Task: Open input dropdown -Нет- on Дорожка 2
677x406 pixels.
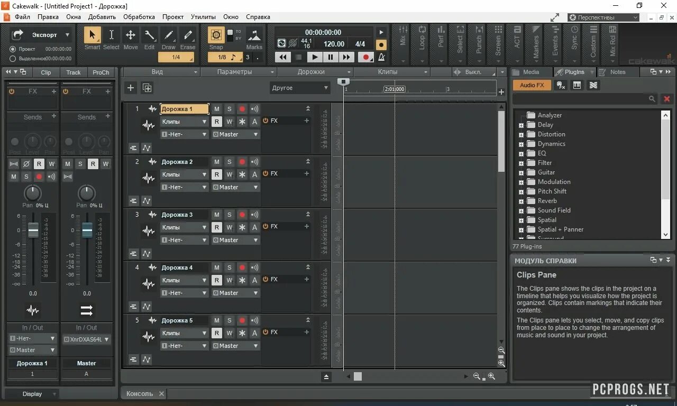Action: point(184,187)
